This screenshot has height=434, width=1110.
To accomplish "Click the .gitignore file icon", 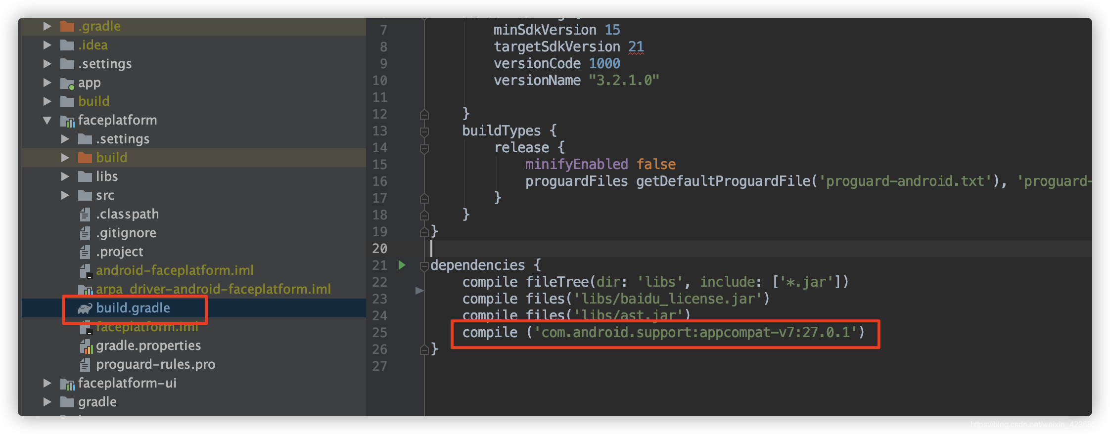I will coord(85,233).
